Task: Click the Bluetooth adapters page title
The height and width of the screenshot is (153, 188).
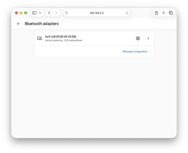Action: pos(42,24)
